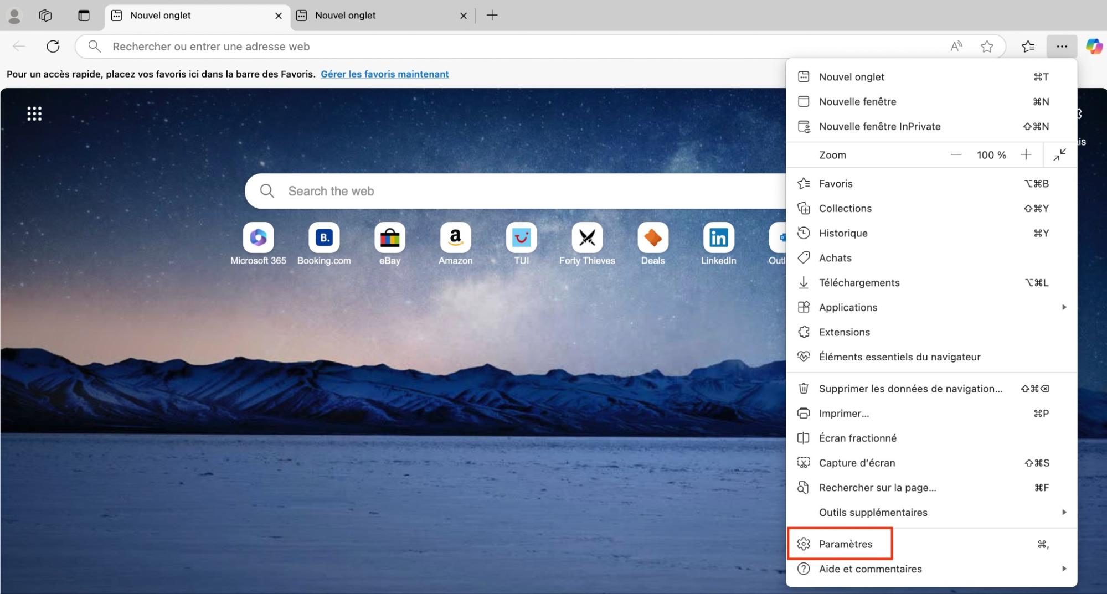The height and width of the screenshot is (594, 1107).
Task: Open the Booking.com quick link
Action: pyautogui.click(x=324, y=238)
